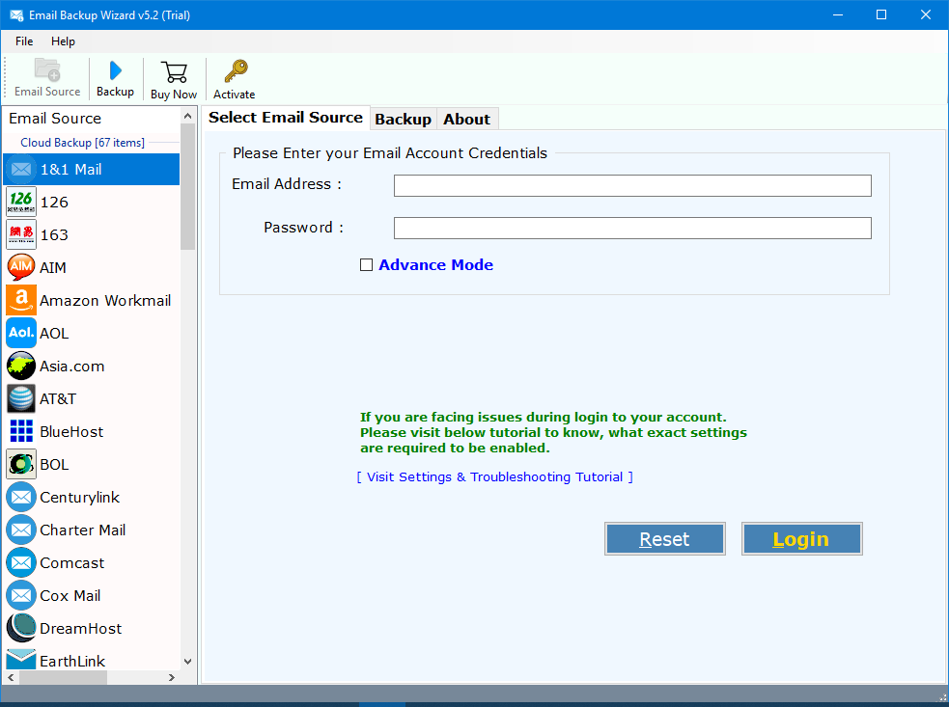Open Visit Settings & Troubleshooting Tutorial link
Viewport: 949px width, 707px height.
(x=494, y=477)
